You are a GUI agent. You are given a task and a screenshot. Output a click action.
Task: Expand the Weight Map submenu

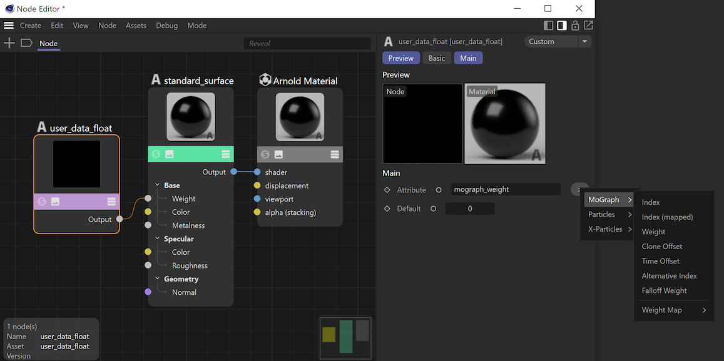(x=674, y=310)
